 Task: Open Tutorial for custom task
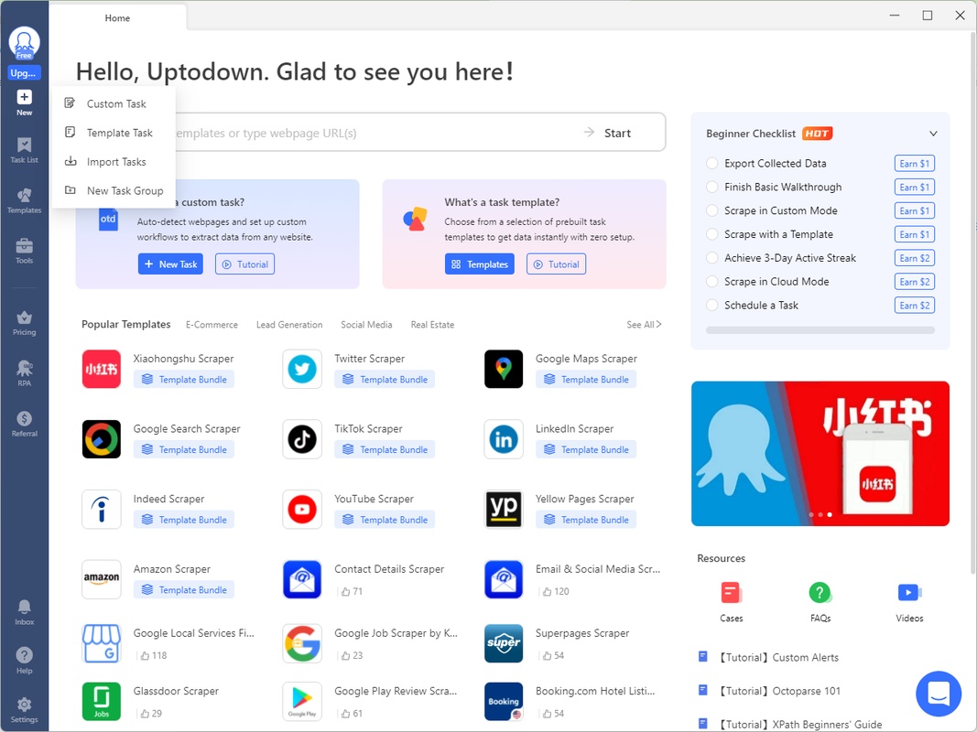pyautogui.click(x=244, y=264)
